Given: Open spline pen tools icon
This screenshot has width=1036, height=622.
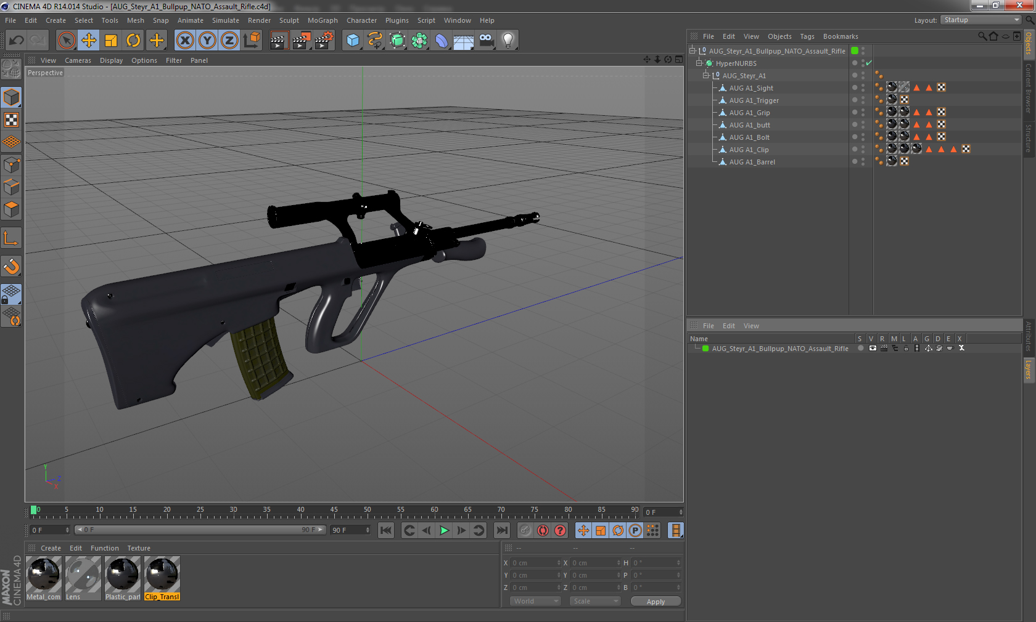Looking at the screenshot, I should click(x=375, y=41).
